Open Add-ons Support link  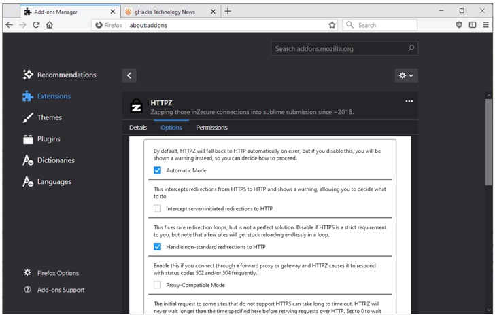[61, 290]
